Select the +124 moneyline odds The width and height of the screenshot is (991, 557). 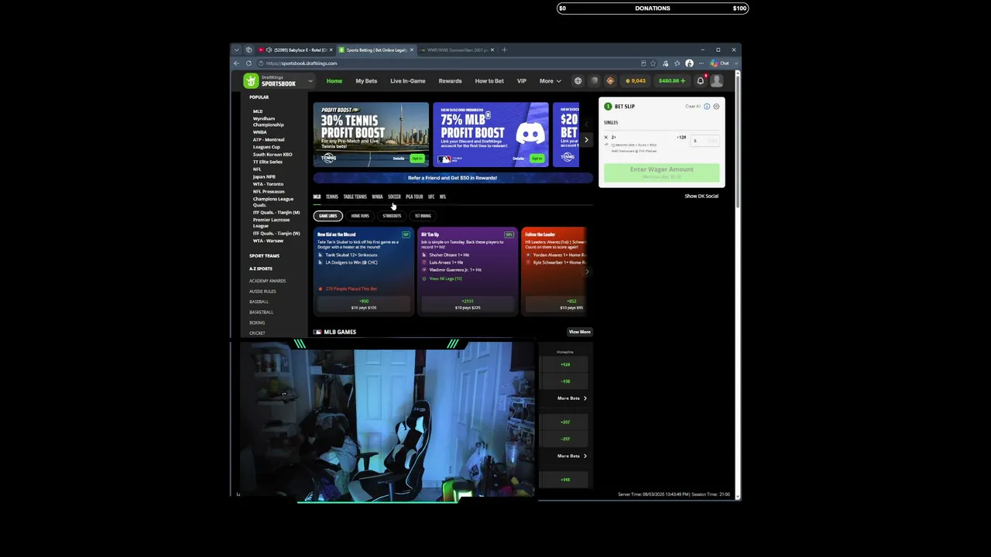click(565, 364)
